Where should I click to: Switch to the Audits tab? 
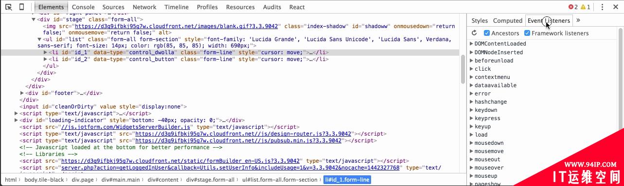click(x=272, y=7)
